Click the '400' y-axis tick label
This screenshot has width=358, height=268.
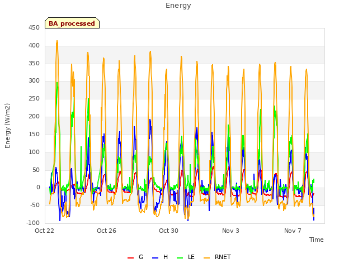tap(34, 46)
